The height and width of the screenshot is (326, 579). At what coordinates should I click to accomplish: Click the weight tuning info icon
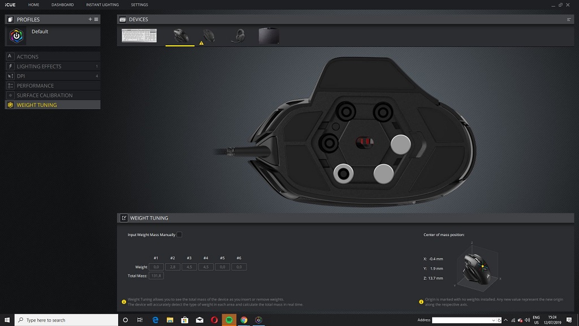coord(124,302)
